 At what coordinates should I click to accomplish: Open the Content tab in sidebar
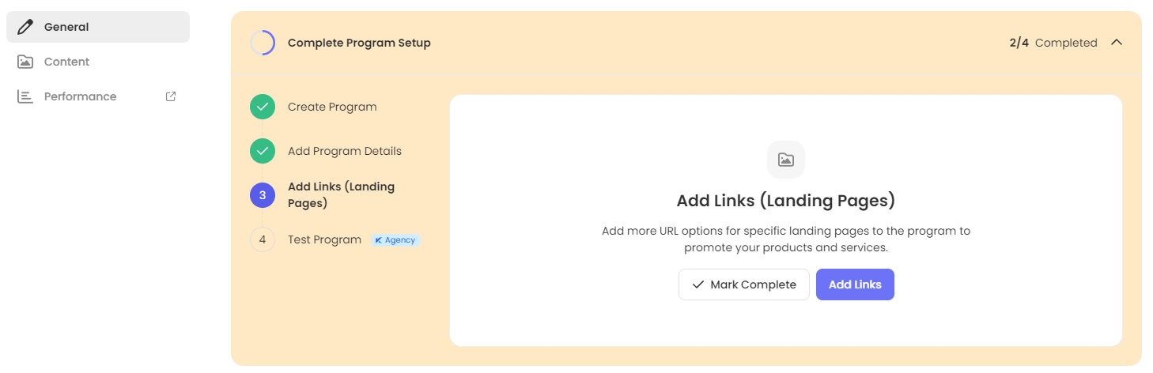(66, 62)
